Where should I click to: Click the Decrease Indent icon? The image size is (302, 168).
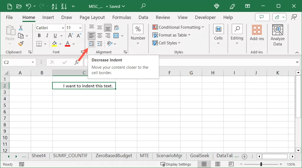point(92,44)
